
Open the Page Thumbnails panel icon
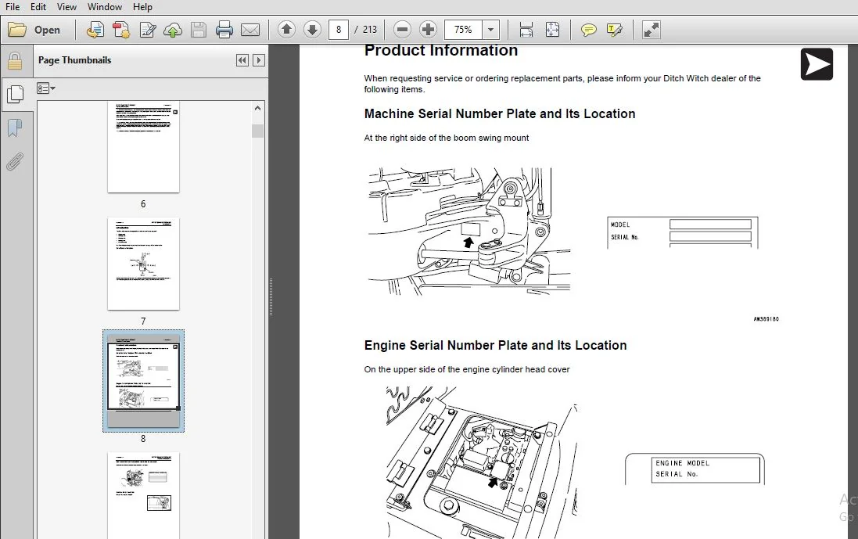pyautogui.click(x=15, y=95)
